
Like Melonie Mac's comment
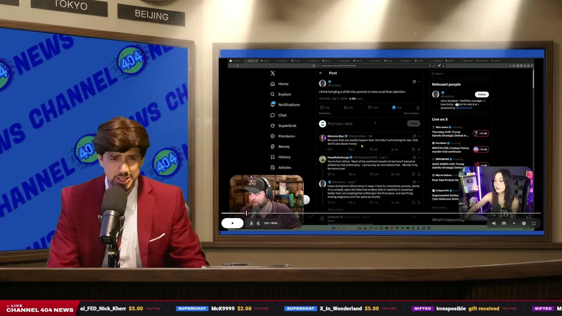coord(371,149)
